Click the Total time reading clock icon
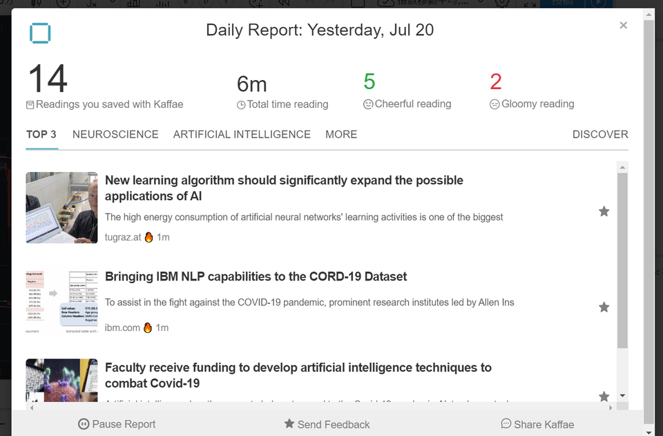The image size is (663, 436). 241,105
